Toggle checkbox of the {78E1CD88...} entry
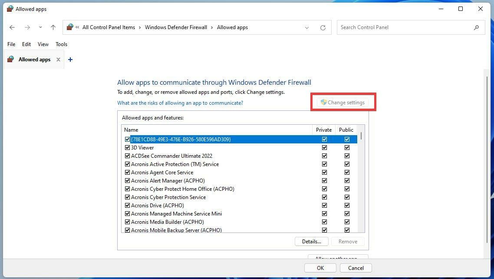Viewport: 494px width, 279px height. (x=127, y=139)
